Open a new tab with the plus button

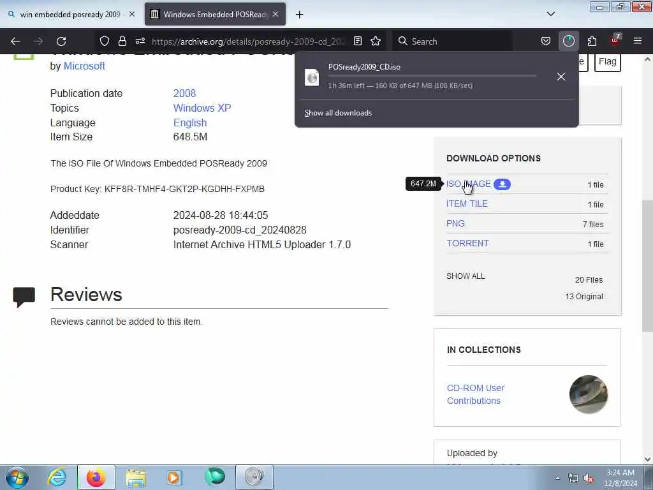[300, 15]
